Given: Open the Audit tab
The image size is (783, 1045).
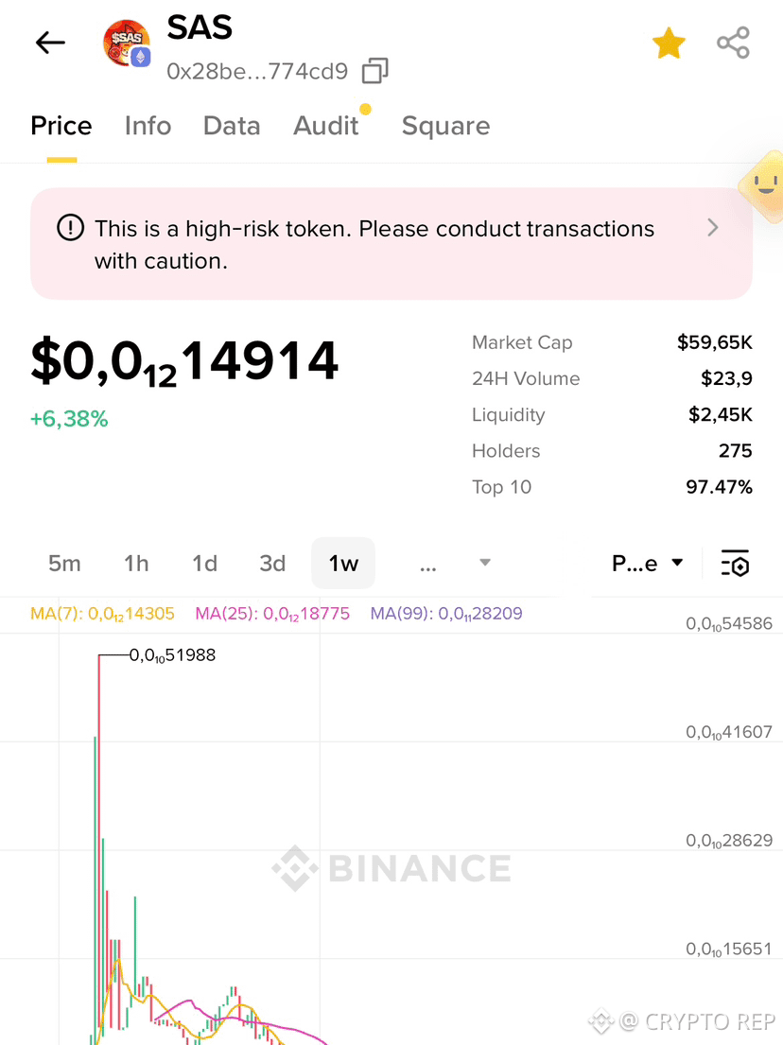Looking at the screenshot, I should click(326, 126).
